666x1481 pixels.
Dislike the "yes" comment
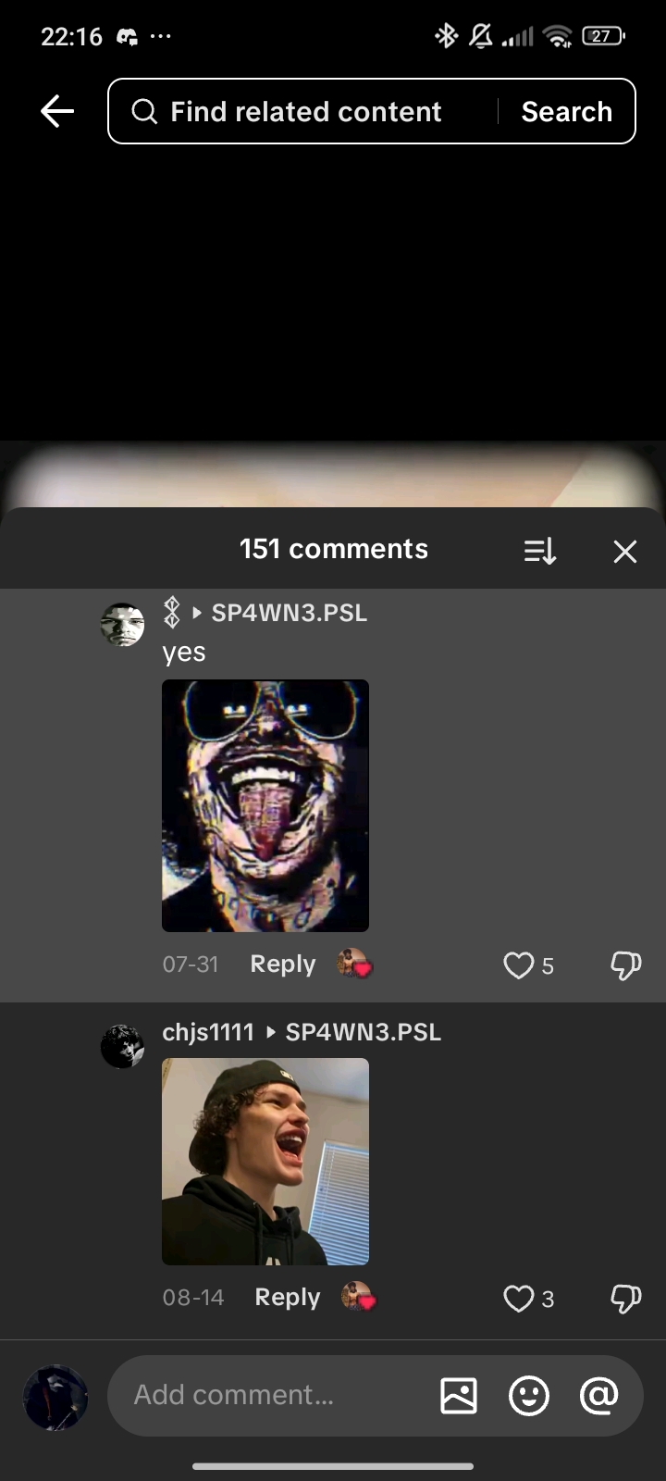point(626,965)
